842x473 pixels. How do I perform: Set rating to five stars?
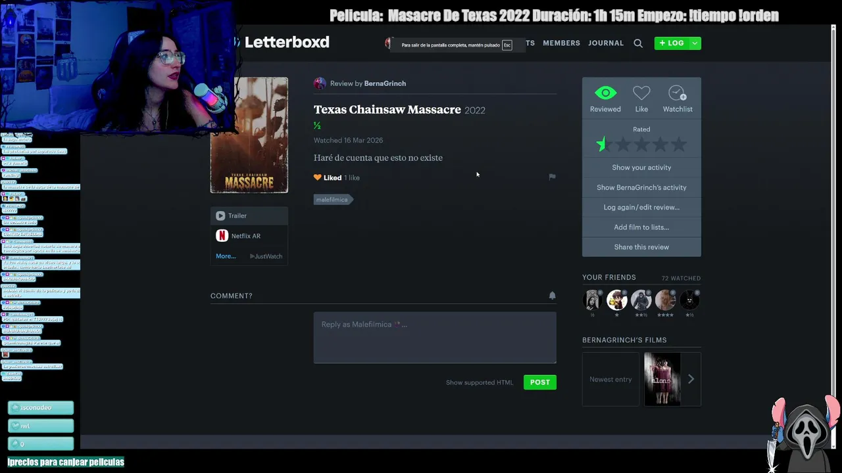coord(679,145)
